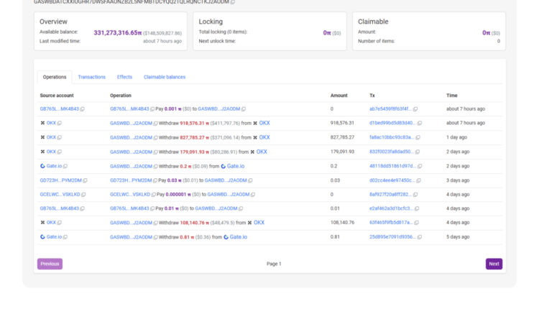Switch to the Transactions tab
This screenshot has width=539, height=309.
pyautogui.click(x=91, y=77)
